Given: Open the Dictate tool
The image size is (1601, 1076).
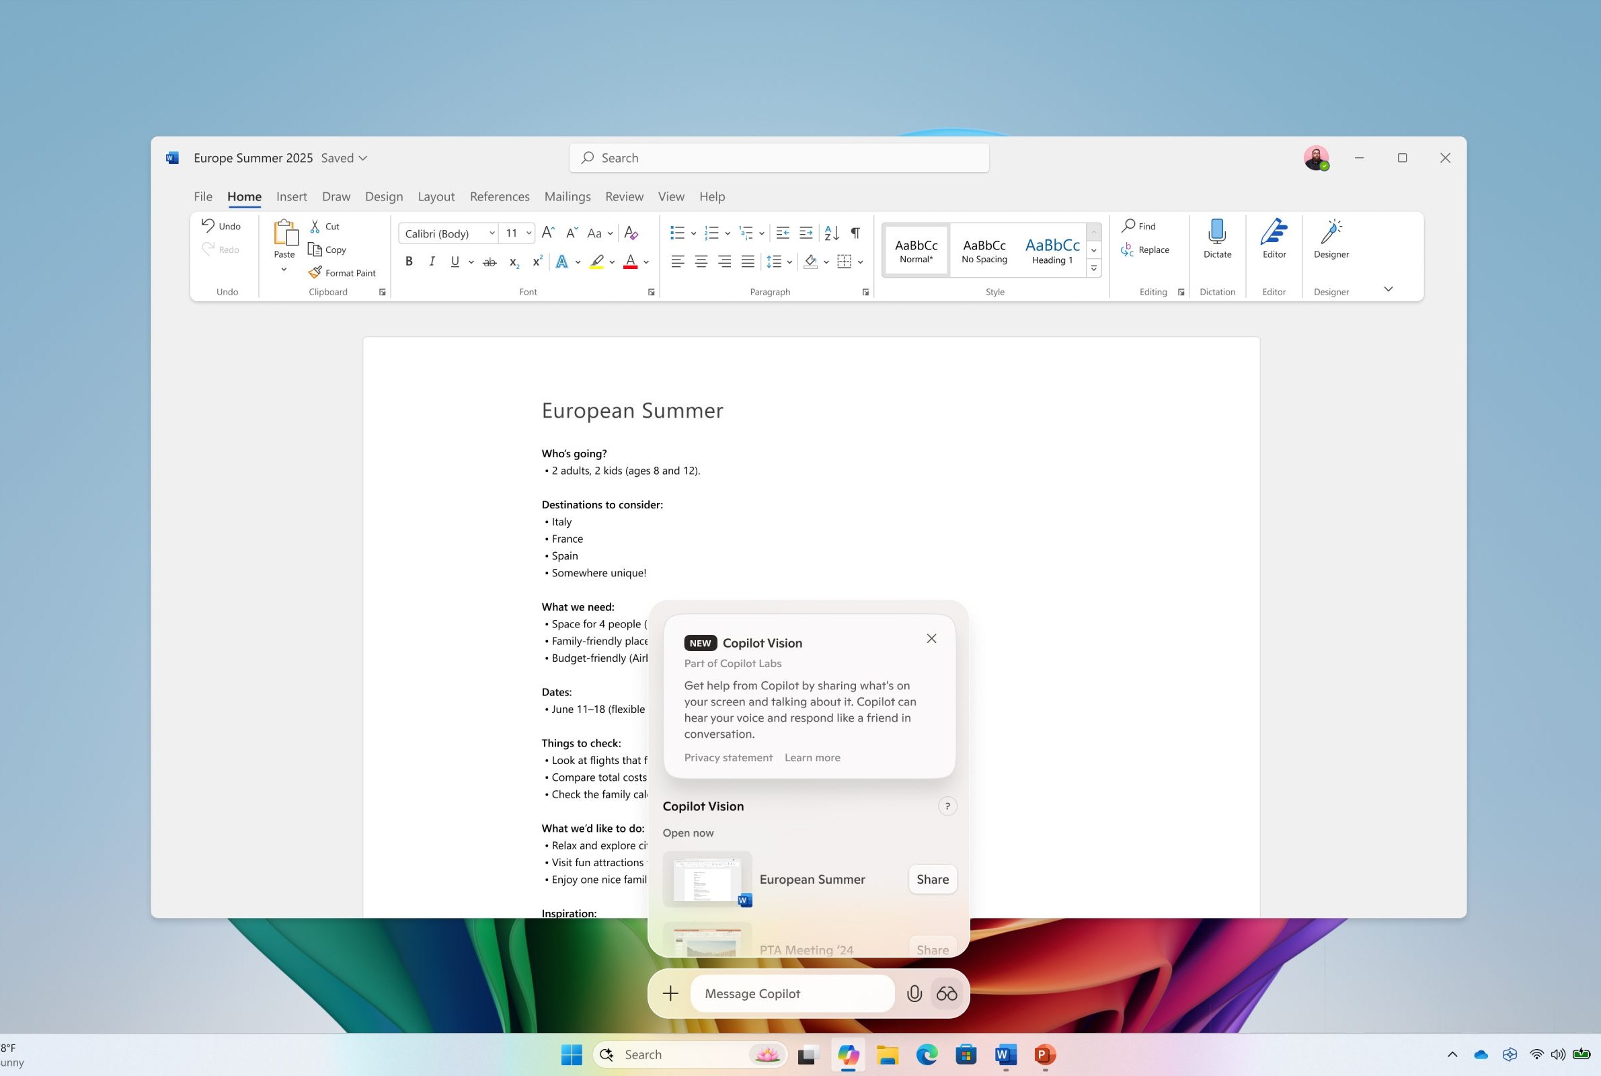Looking at the screenshot, I should coord(1216,238).
